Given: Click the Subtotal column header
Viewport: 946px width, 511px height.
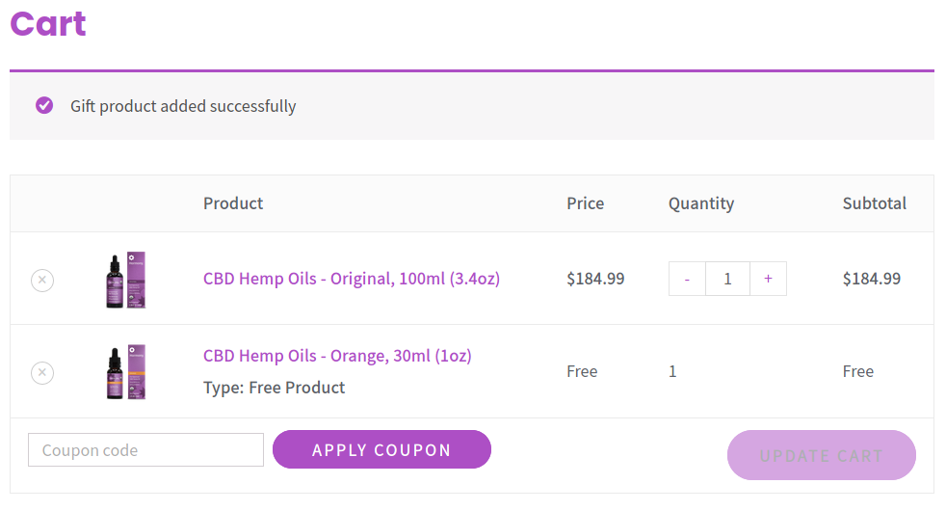Looking at the screenshot, I should (x=875, y=203).
